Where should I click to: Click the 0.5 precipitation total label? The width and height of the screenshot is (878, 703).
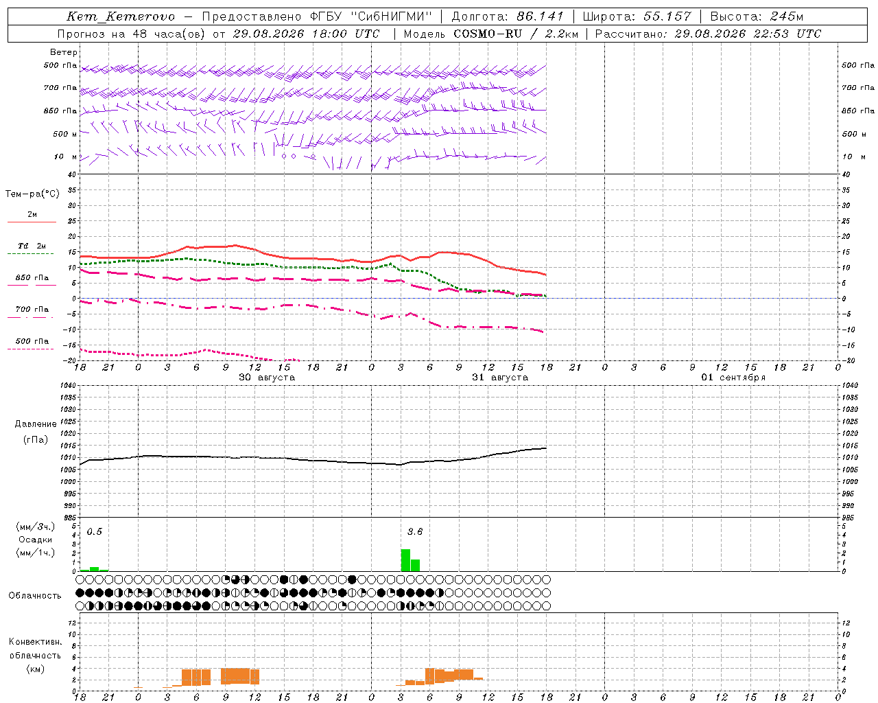click(94, 531)
